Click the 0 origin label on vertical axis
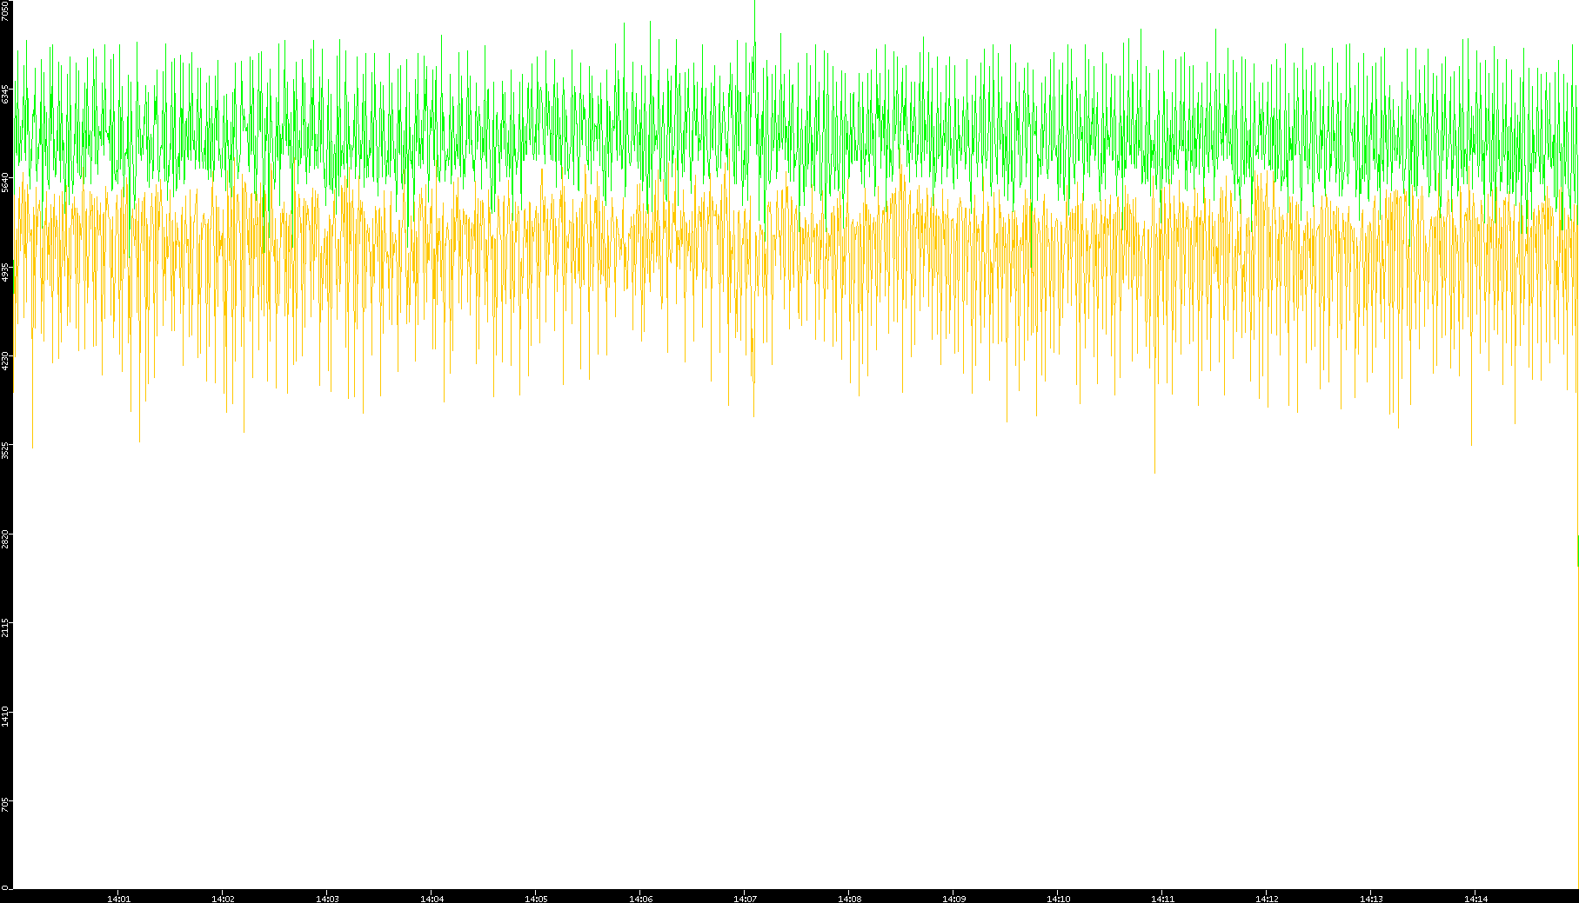 4,887
